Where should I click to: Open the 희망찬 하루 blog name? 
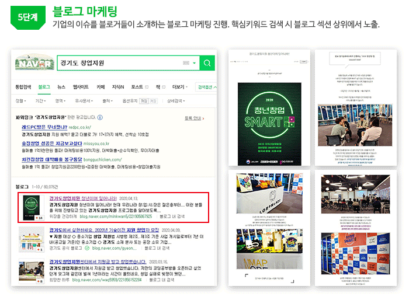pos(59,280)
